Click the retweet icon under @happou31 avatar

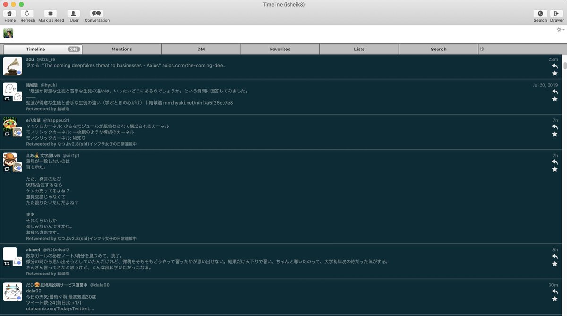click(x=7, y=134)
